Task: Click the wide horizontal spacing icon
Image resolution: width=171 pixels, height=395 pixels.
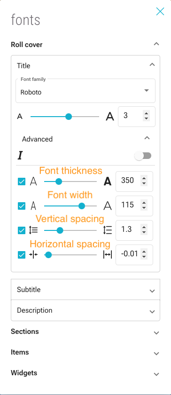Action: coord(108,255)
